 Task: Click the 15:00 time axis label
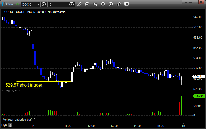pyautogui.click(x=161, y=126)
